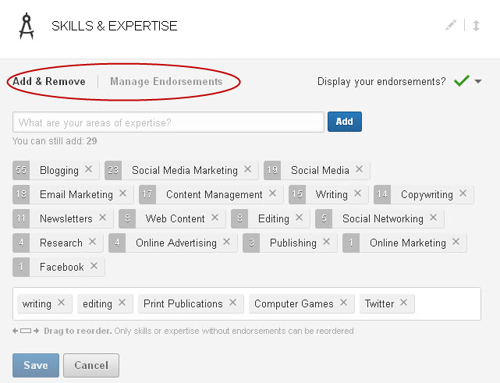This screenshot has height=383, width=500.
Task: Remove the Web Content skill
Action: pos(215,218)
